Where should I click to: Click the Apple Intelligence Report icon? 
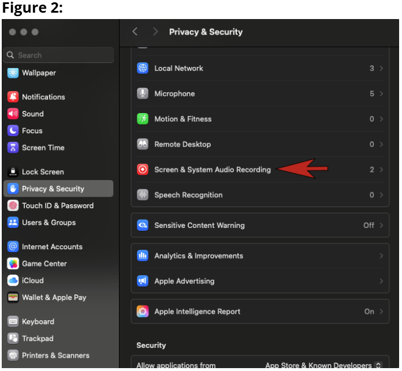point(143,312)
